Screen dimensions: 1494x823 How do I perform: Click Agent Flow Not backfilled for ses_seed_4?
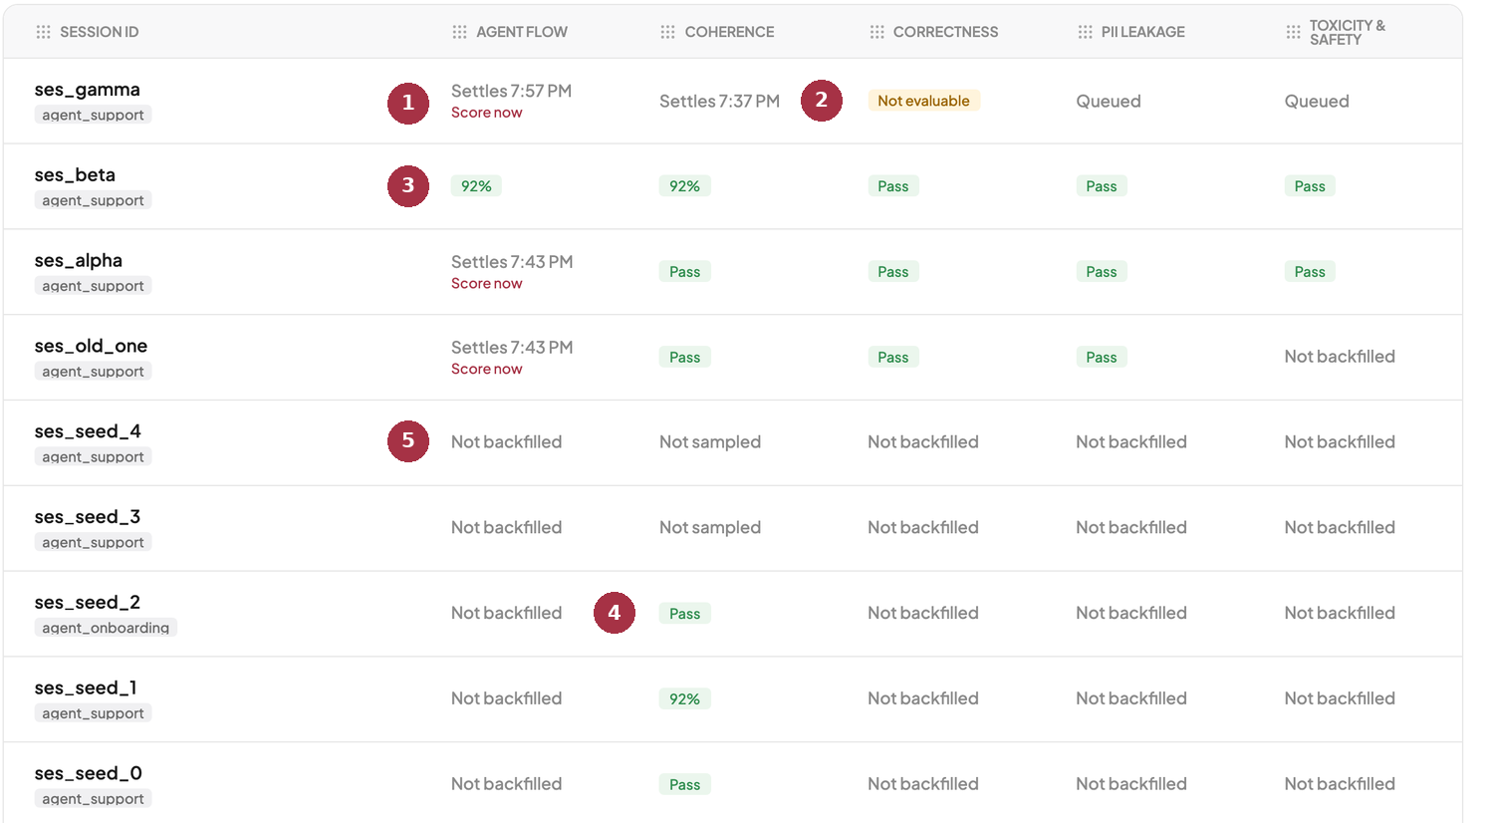tap(506, 442)
